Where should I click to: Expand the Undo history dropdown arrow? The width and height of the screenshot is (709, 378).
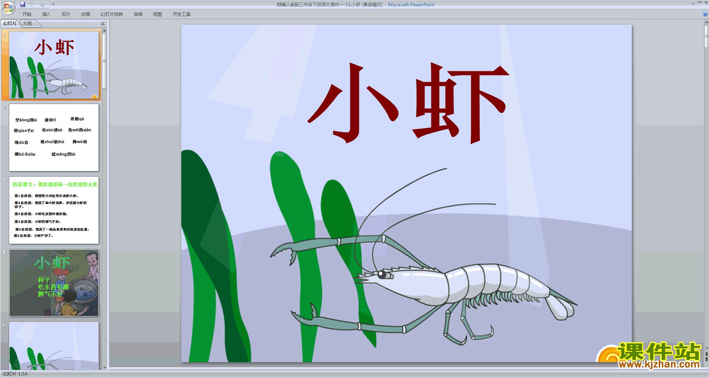(36, 4)
